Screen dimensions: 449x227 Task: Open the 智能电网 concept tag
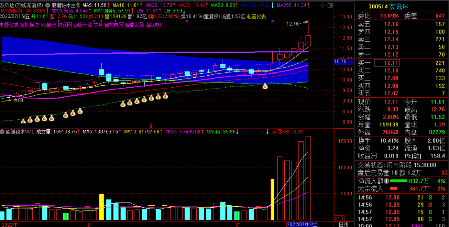pos(114,25)
